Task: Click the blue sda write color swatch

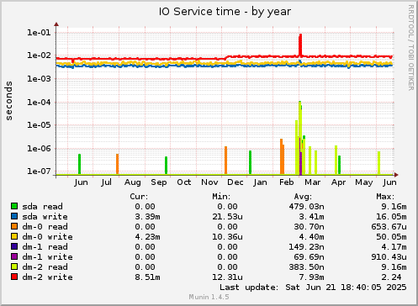Action: (14, 216)
